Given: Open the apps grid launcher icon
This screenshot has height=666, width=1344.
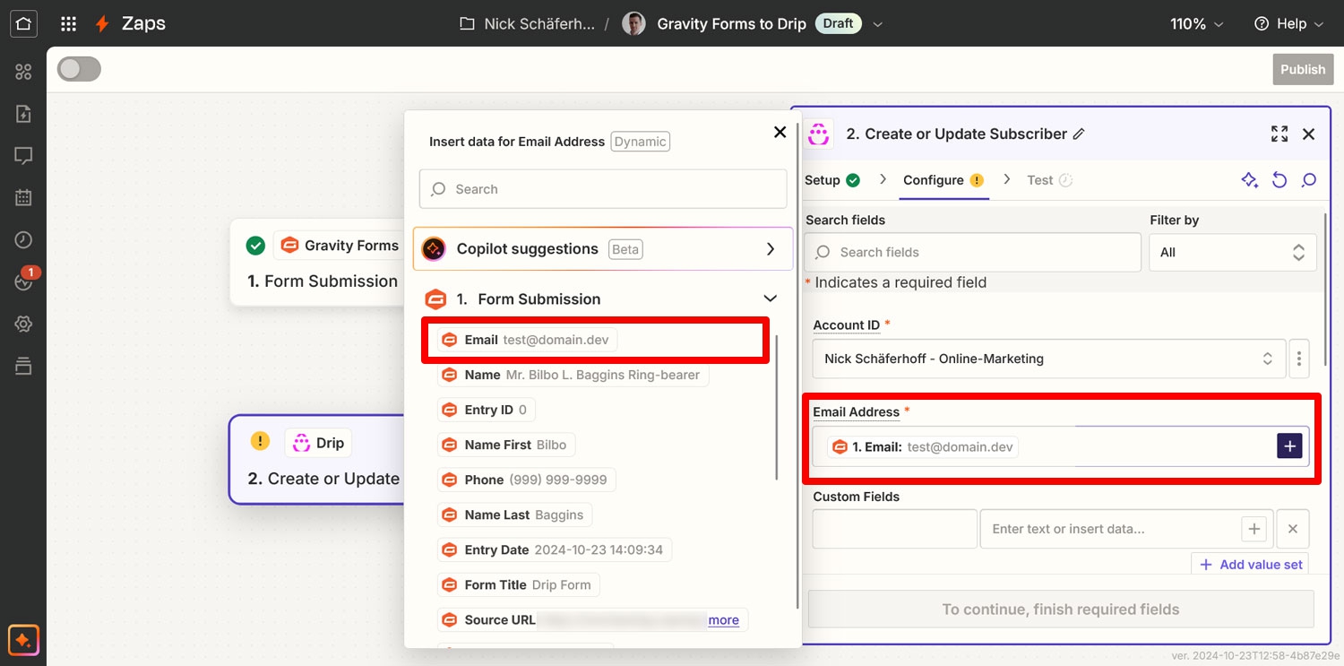Looking at the screenshot, I should tap(68, 24).
